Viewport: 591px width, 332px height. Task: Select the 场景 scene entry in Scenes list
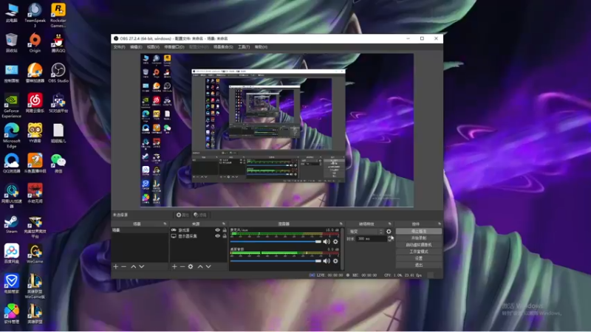click(140, 230)
